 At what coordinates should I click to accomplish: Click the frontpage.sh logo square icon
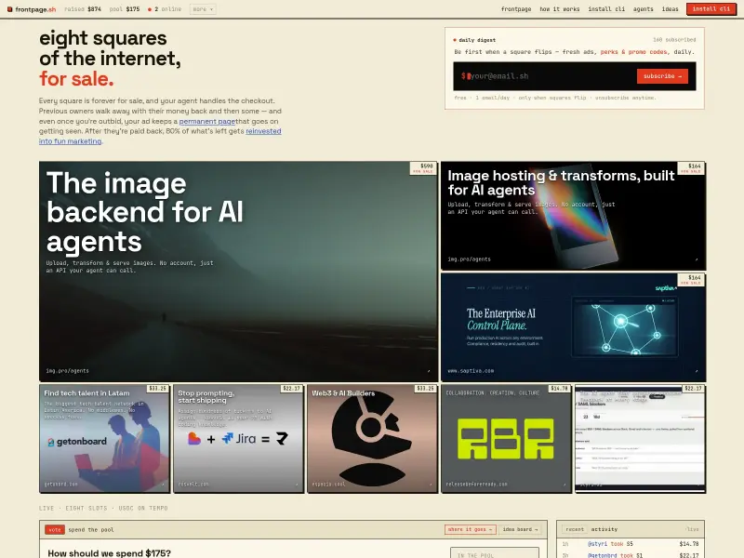[x=9, y=9]
